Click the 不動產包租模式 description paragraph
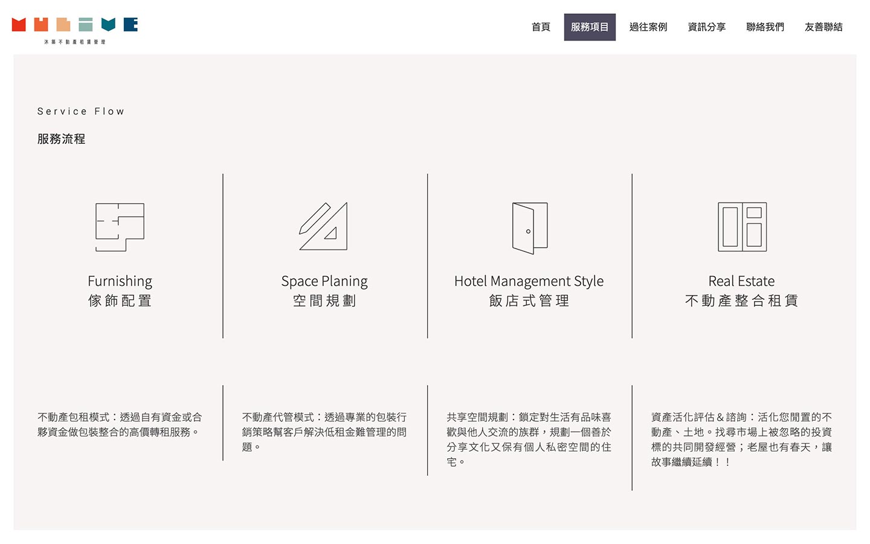 (120, 424)
